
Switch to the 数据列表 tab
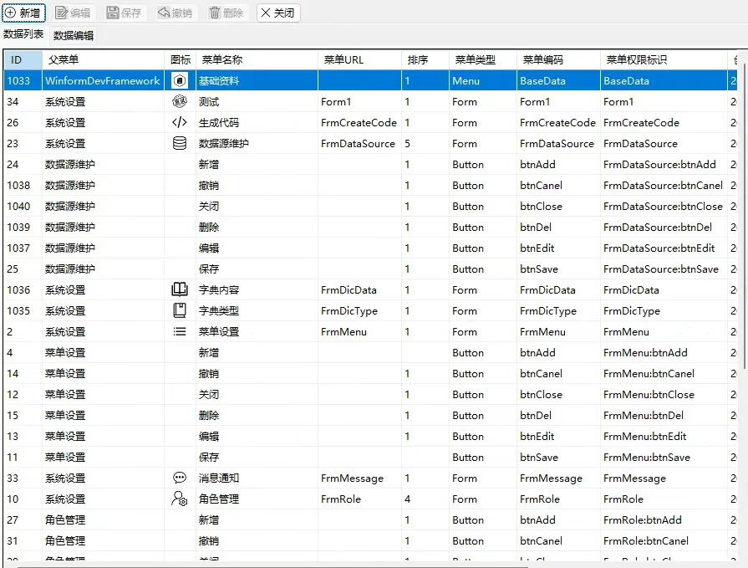tap(23, 34)
